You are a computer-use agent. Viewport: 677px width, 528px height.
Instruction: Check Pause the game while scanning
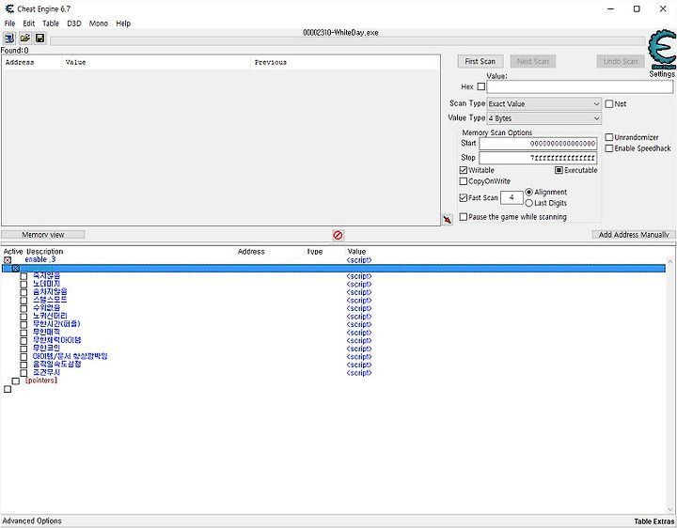[464, 216]
